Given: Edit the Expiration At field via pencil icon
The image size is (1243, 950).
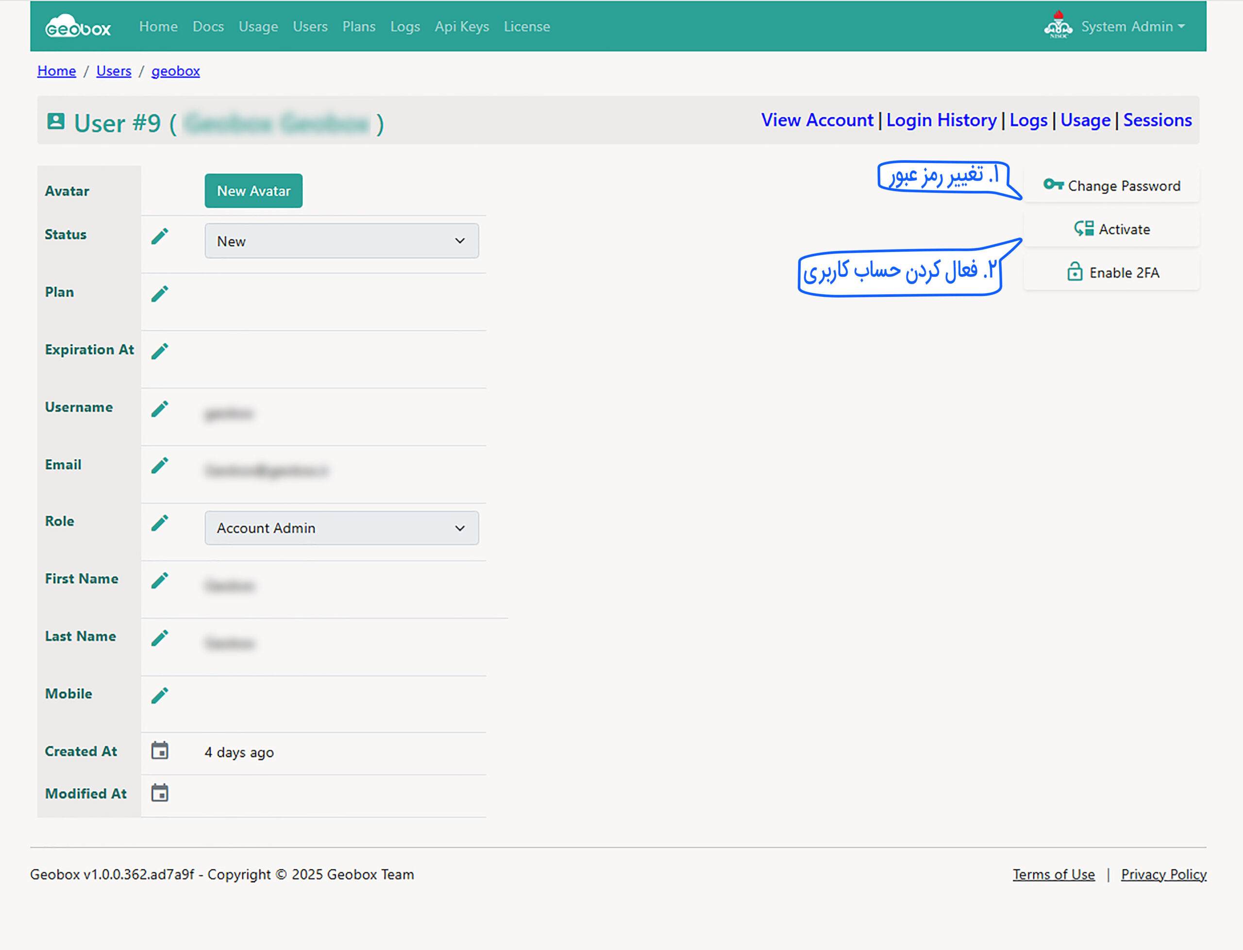Looking at the screenshot, I should (159, 351).
